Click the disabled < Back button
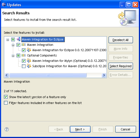This screenshot has width=140, height=138. click(59, 129)
